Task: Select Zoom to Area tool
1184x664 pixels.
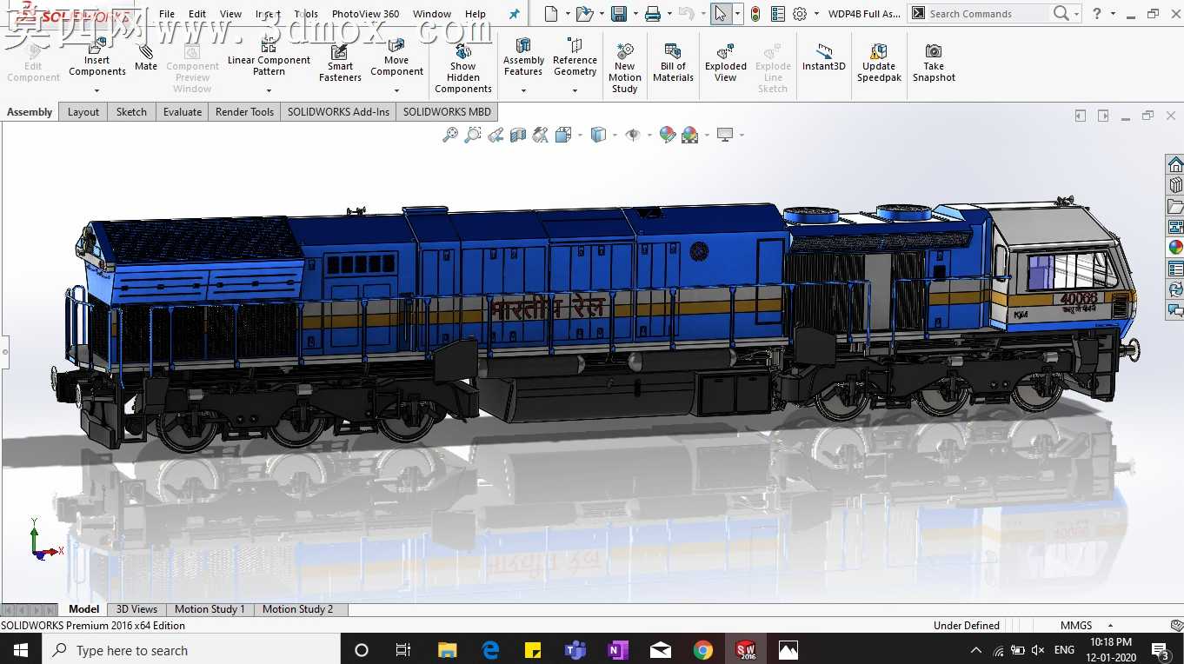Action: pos(473,135)
